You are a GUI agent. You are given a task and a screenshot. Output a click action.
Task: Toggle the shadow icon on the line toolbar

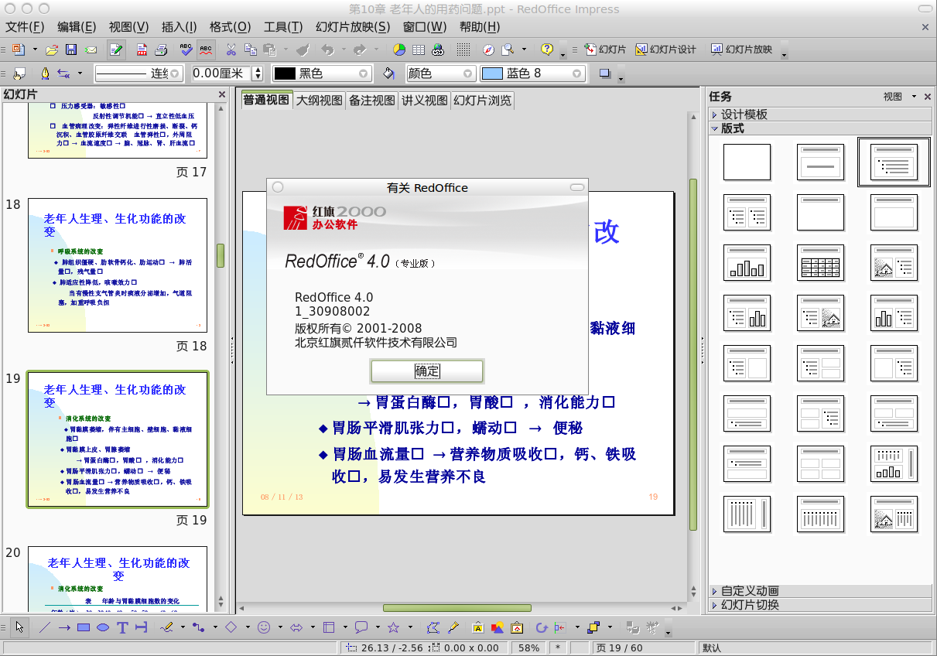pos(605,73)
